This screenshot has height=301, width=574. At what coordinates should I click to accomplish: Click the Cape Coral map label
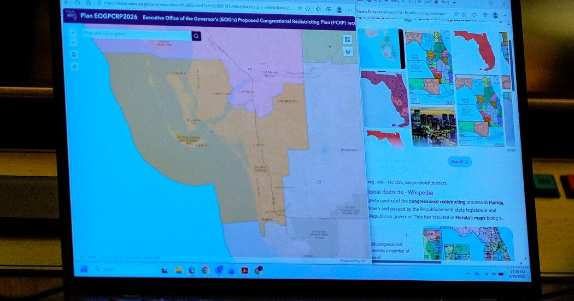coord(222,94)
